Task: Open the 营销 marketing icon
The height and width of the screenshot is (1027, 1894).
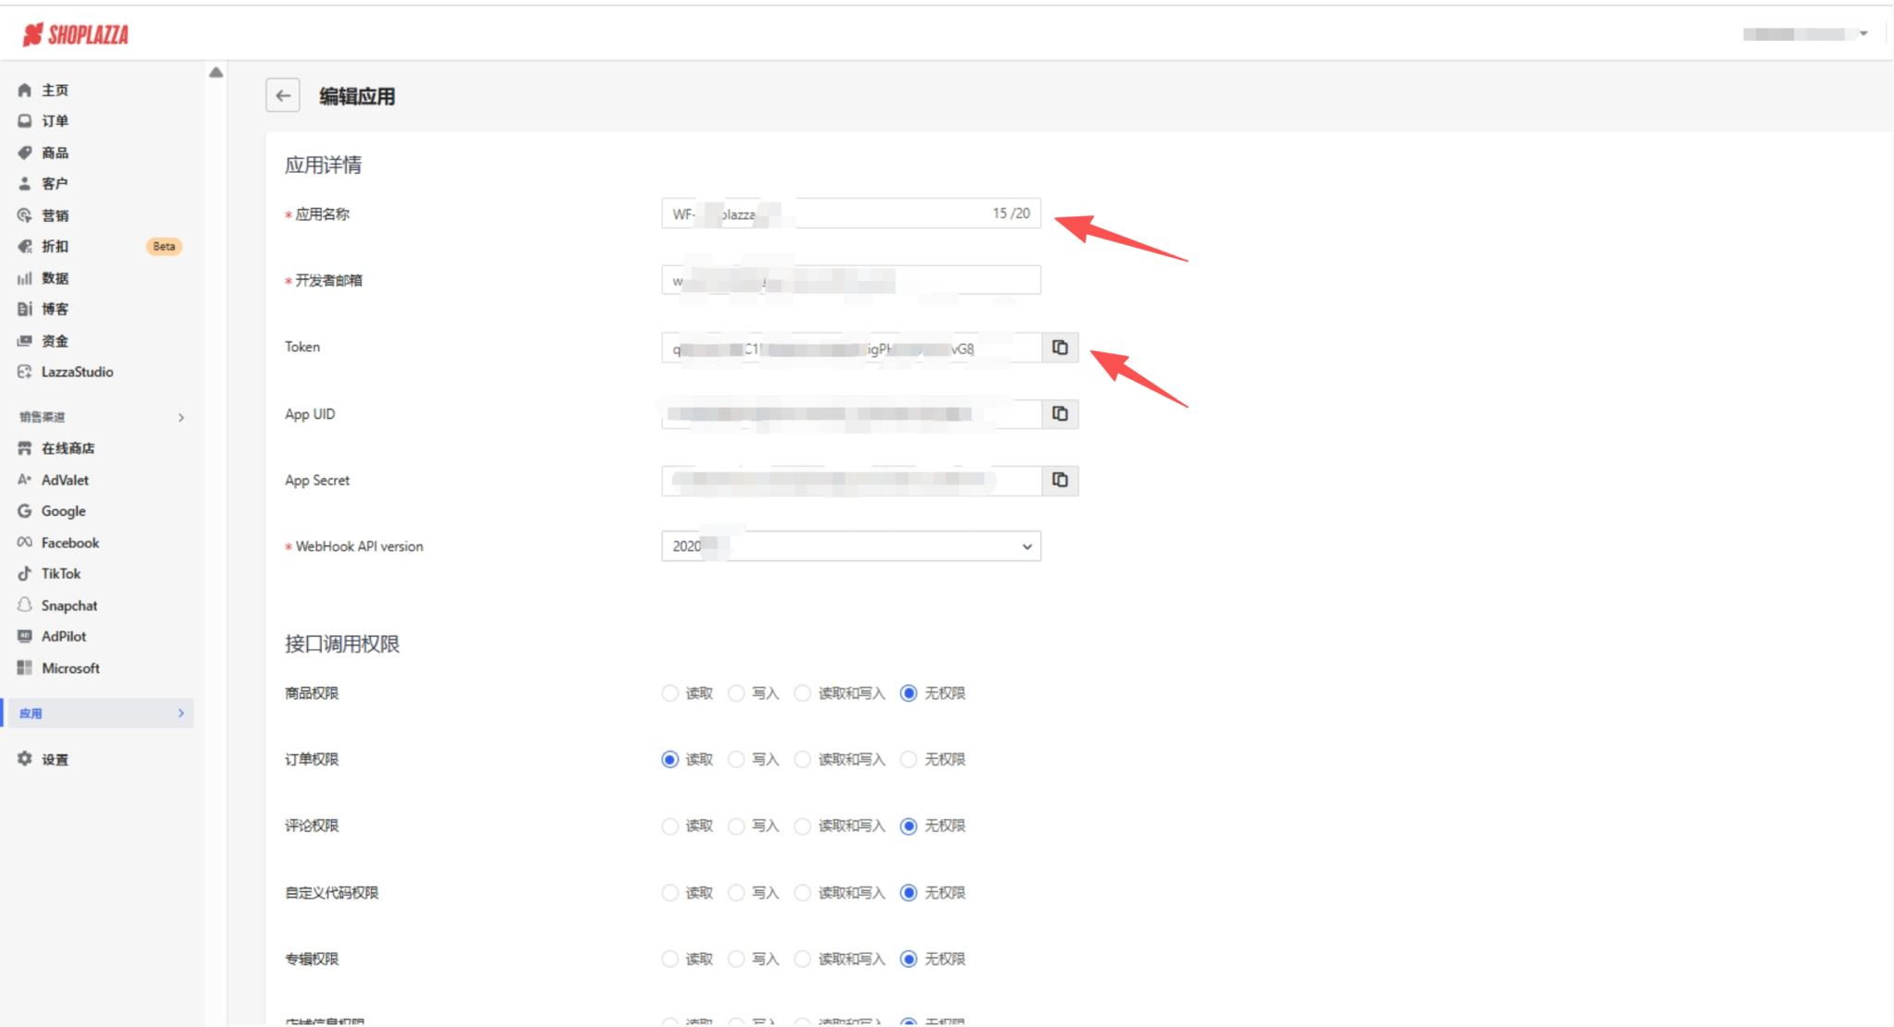Action: (25, 215)
